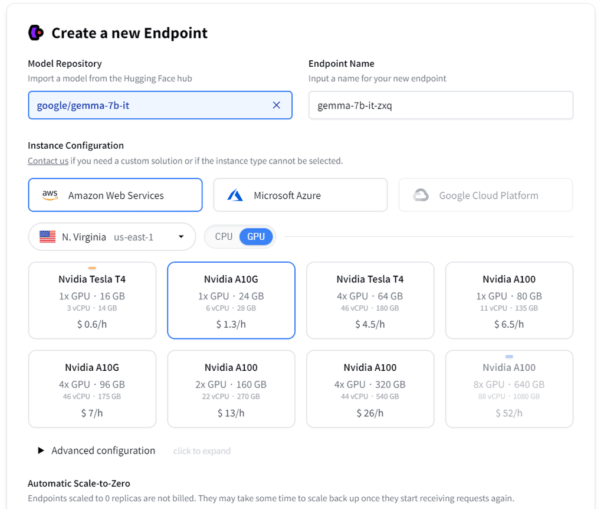Clear the model repository field with the X icon

(x=276, y=105)
